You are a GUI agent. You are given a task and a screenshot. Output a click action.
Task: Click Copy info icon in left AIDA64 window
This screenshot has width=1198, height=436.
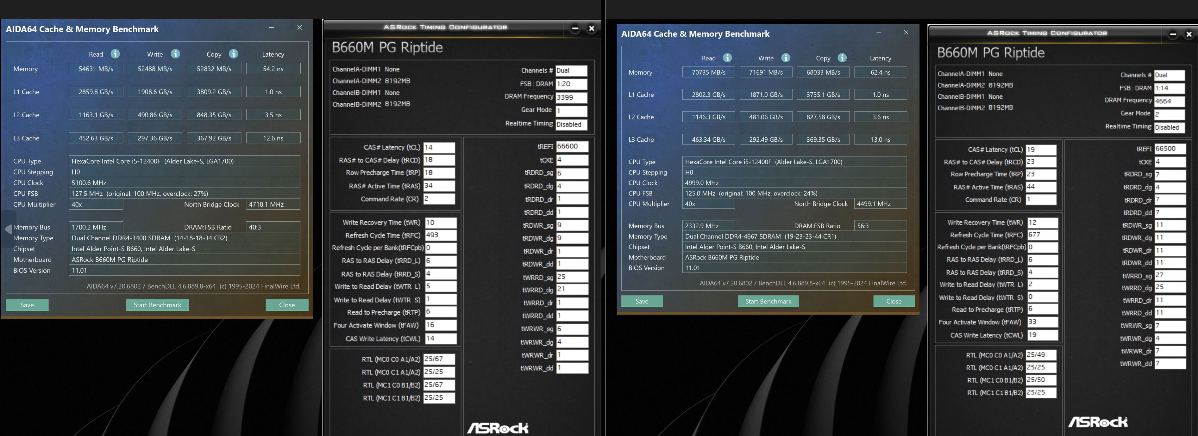(234, 54)
